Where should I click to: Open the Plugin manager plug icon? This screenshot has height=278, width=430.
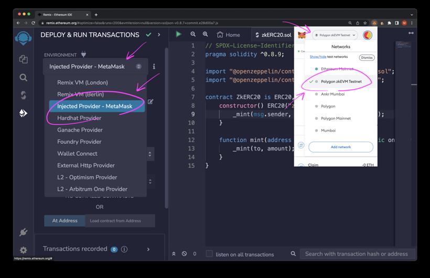pos(23,232)
